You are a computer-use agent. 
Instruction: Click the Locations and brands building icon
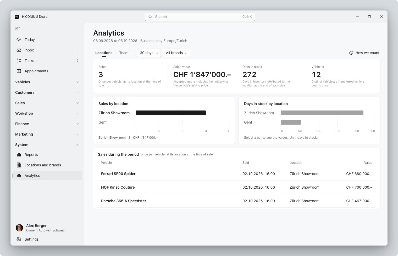pyautogui.click(x=19, y=165)
